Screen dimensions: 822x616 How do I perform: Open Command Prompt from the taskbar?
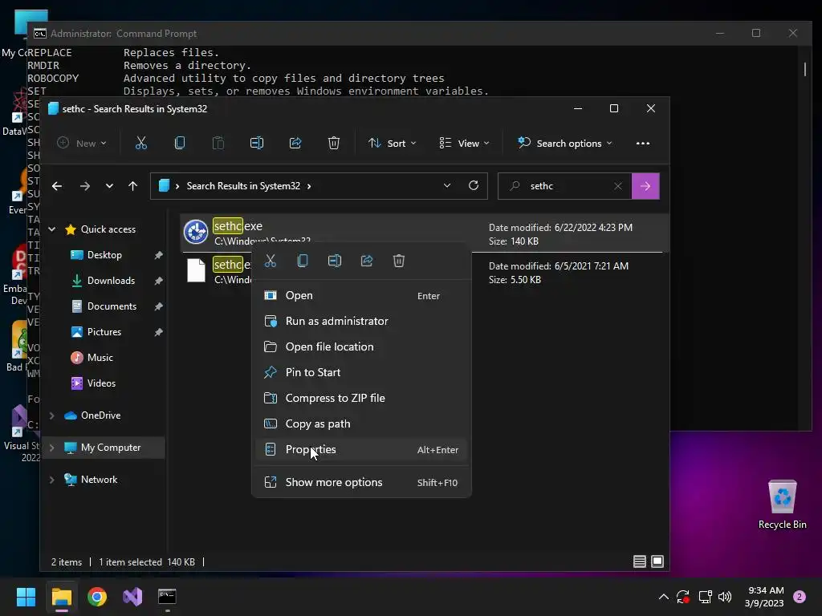pos(167,597)
